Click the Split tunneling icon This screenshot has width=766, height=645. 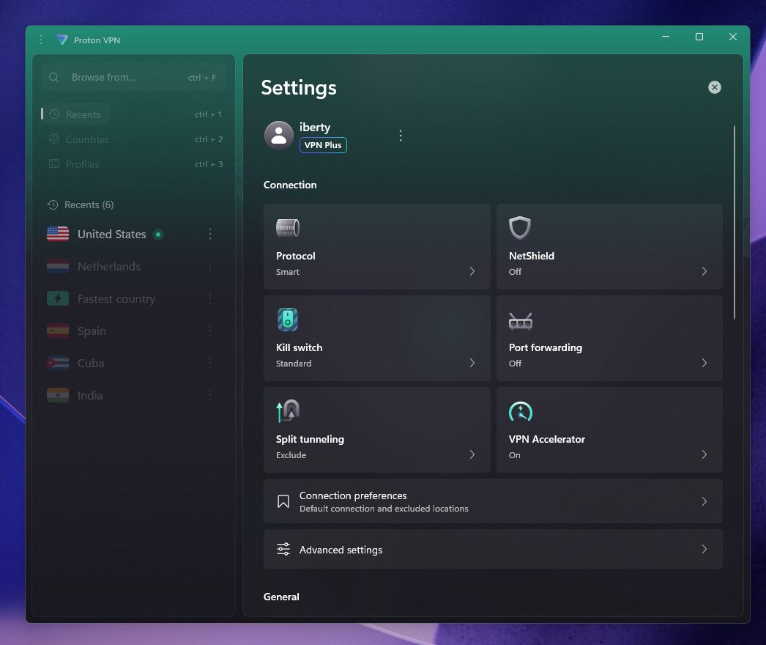(x=288, y=410)
